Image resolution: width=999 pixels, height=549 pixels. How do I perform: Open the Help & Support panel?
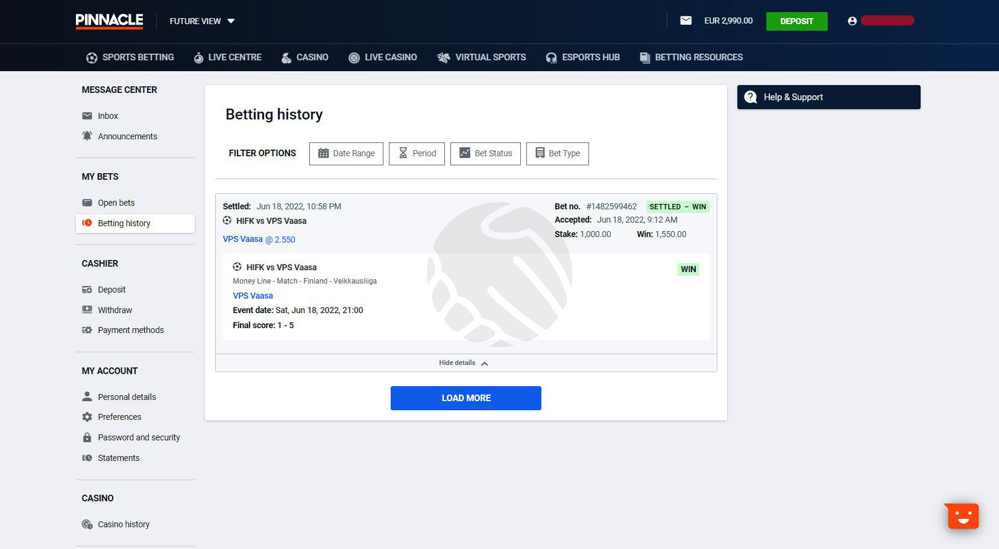[828, 97]
